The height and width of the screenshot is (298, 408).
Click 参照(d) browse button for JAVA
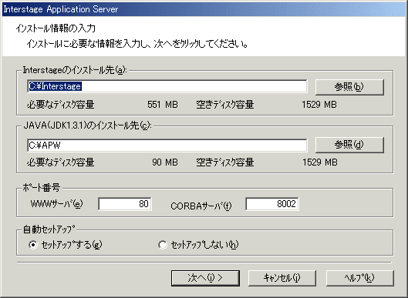point(349,145)
